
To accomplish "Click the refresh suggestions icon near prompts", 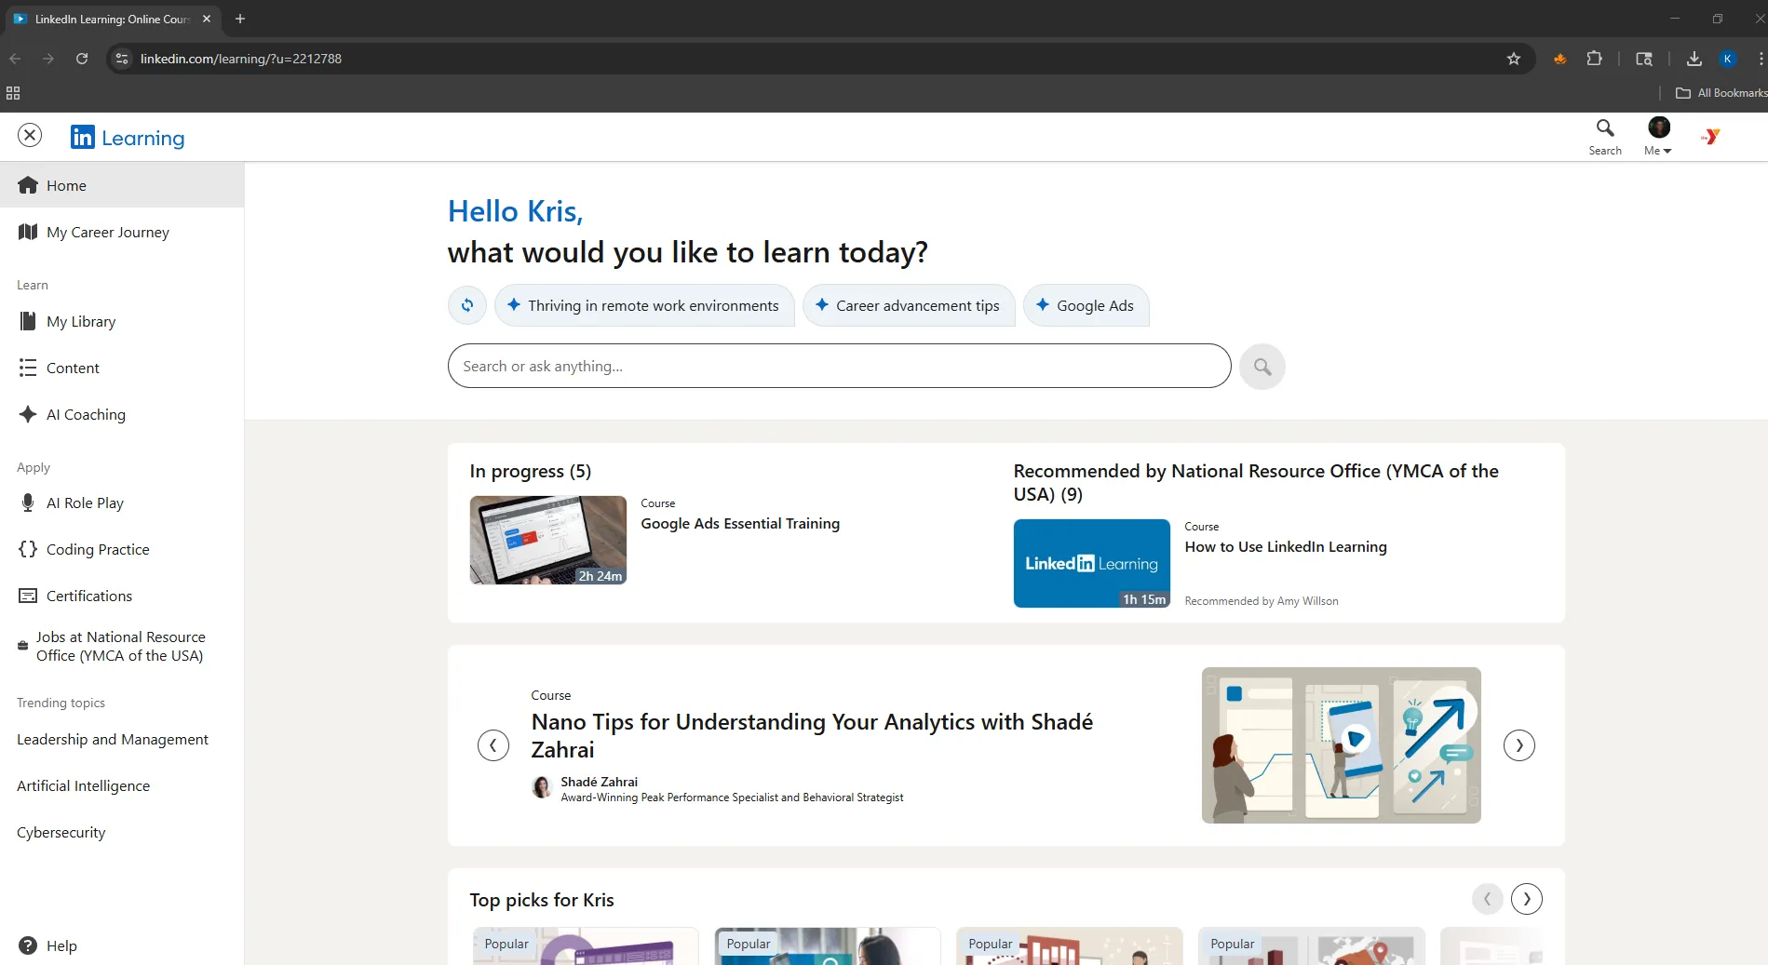I will click(x=466, y=305).
